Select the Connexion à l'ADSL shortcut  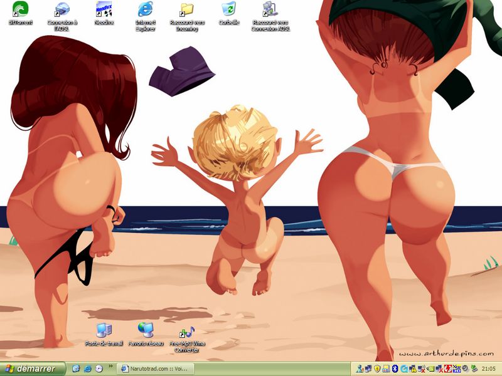coord(62,17)
